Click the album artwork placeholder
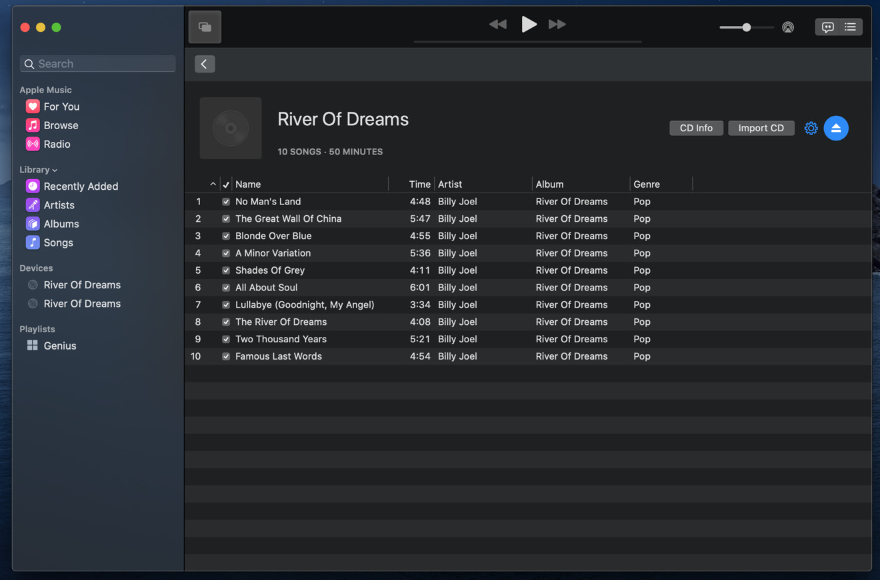The height and width of the screenshot is (580, 880). coord(231,128)
